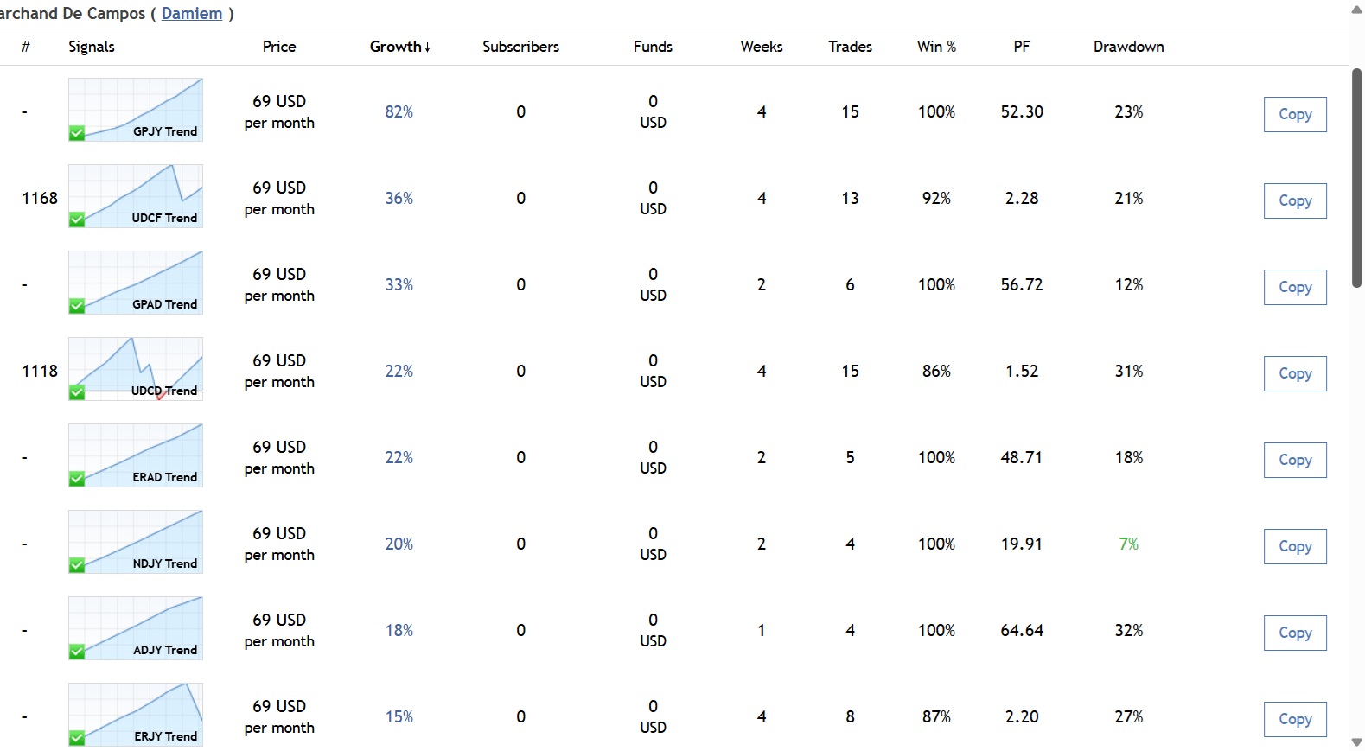Click the green verified checkmark on NDJY Trend
1365x751 pixels.
point(77,565)
